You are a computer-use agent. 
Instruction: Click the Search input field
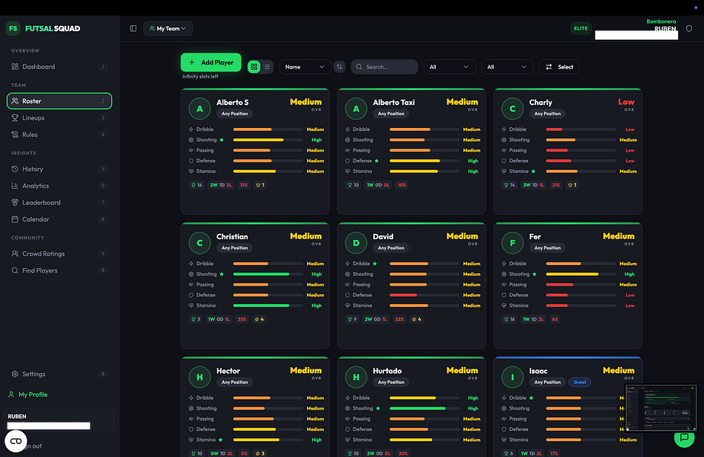coord(384,67)
